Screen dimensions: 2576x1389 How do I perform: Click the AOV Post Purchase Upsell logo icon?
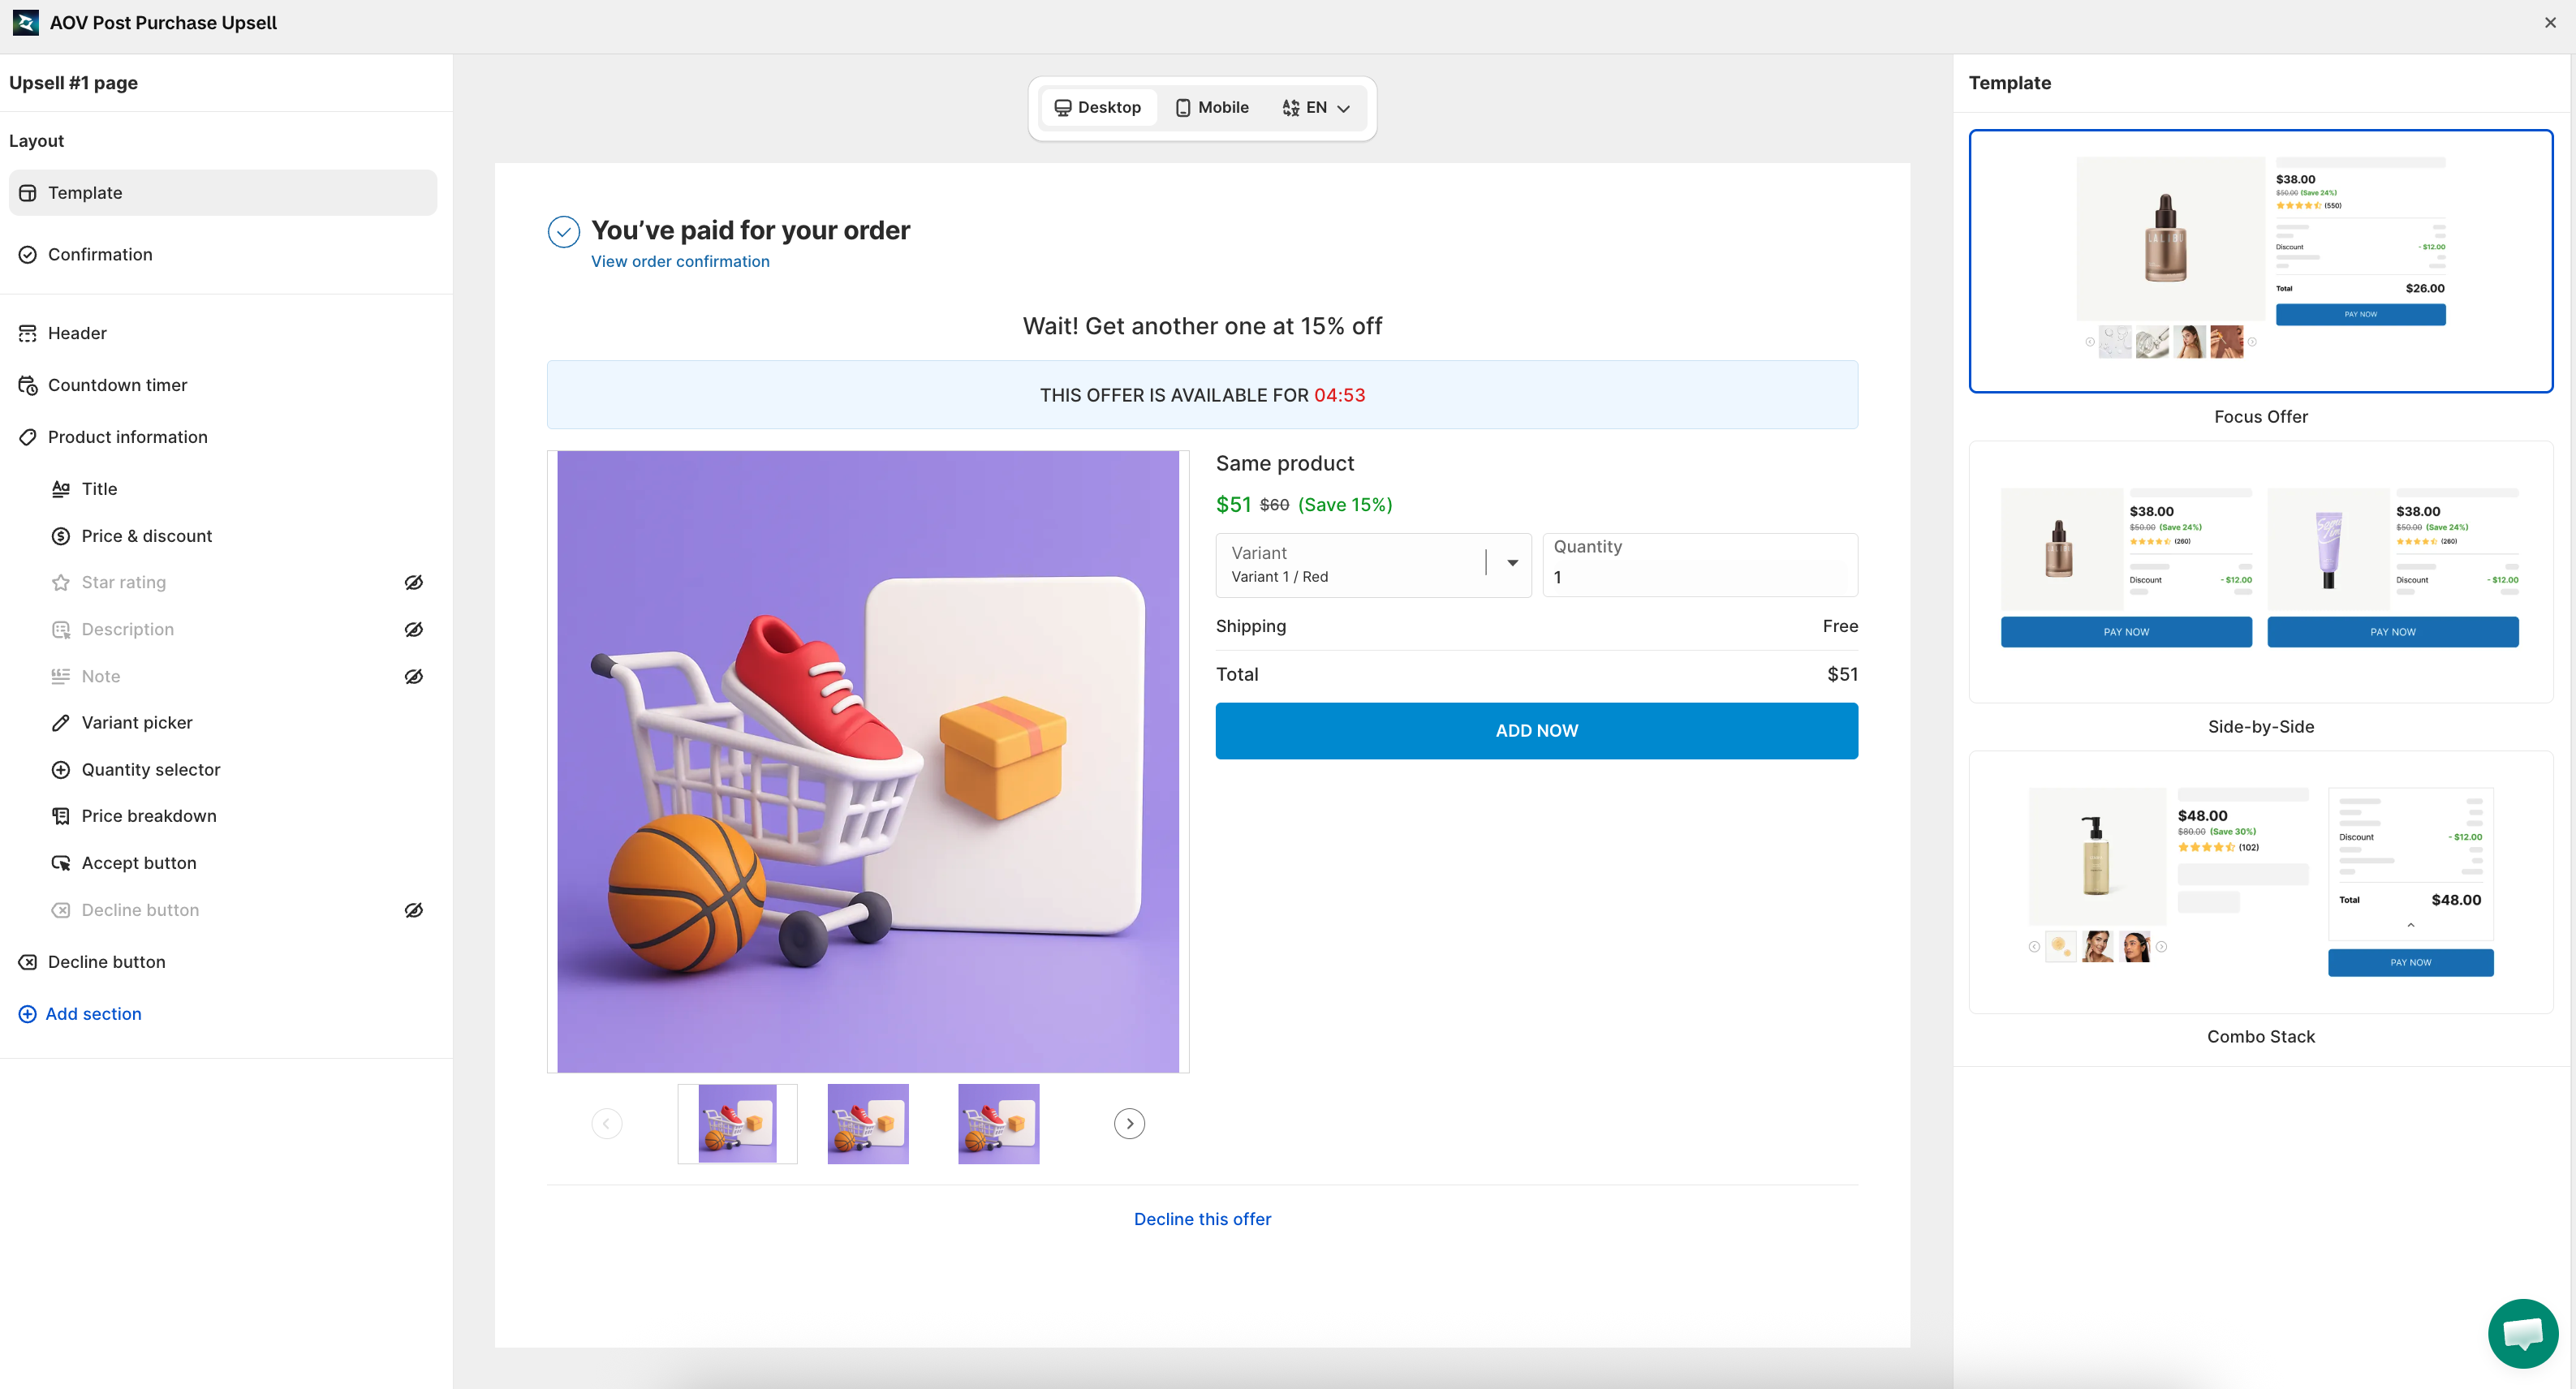coord(25,23)
